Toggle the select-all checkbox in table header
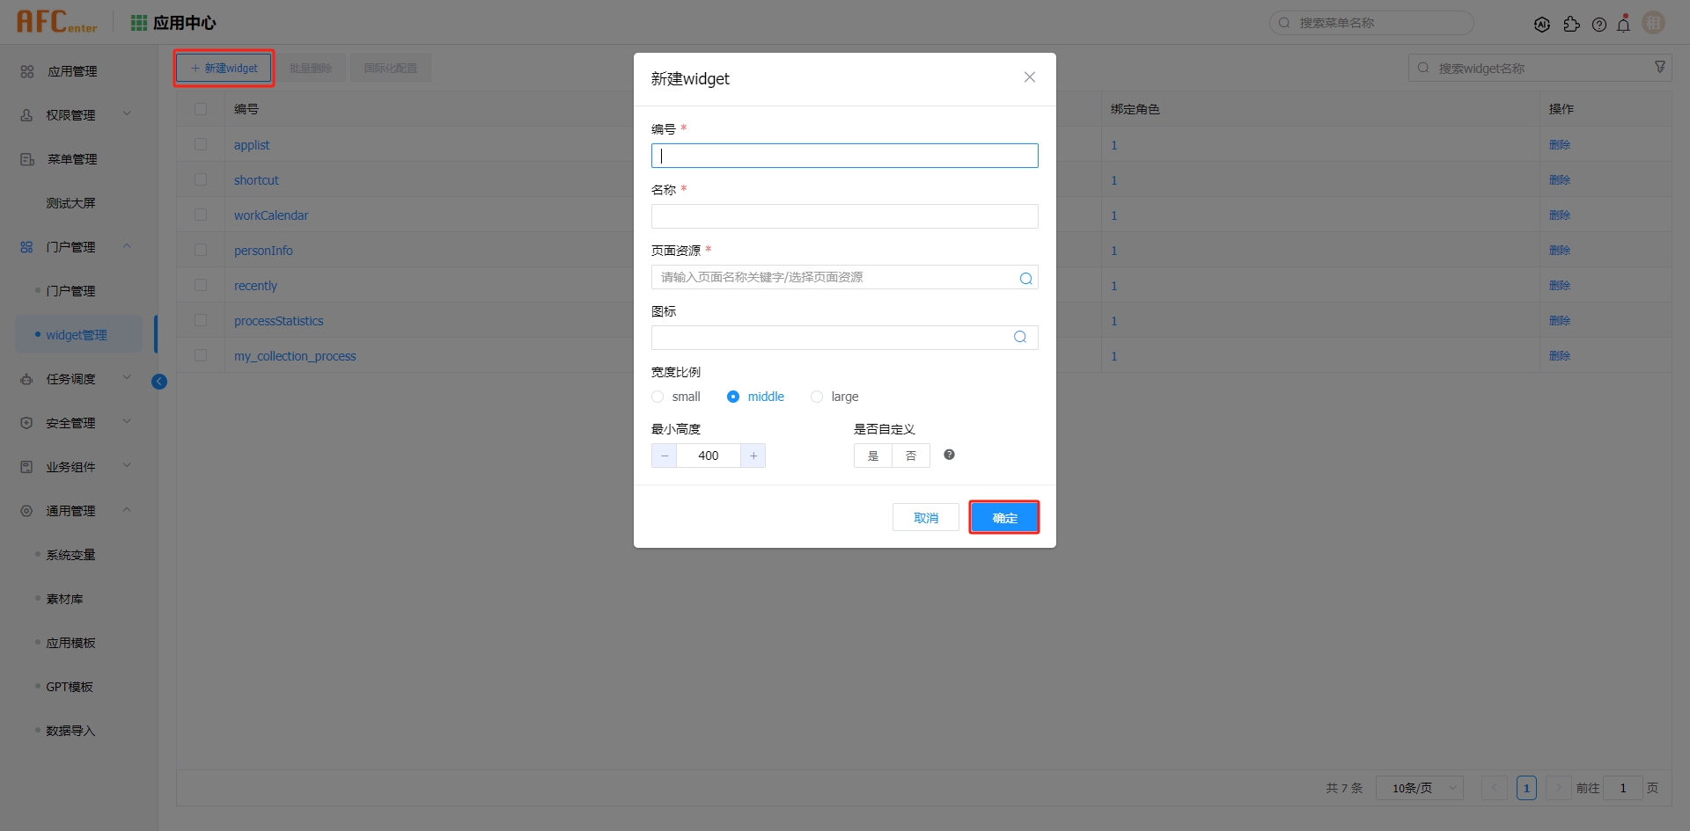The height and width of the screenshot is (831, 1690). click(x=201, y=109)
